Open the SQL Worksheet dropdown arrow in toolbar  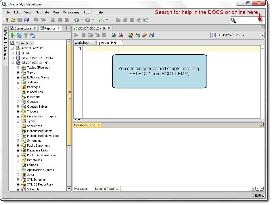(x=107, y=20)
